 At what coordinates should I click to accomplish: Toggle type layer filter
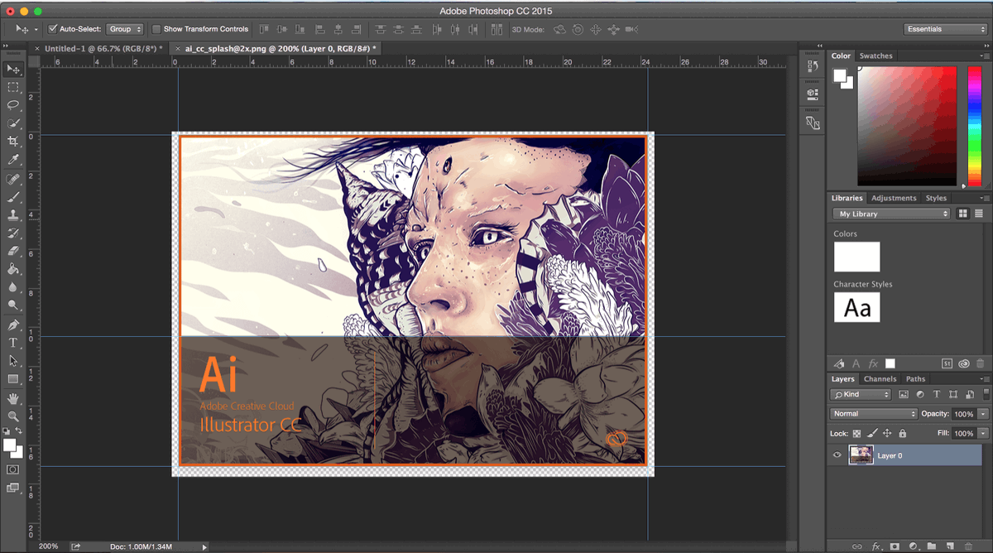pos(937,395)
